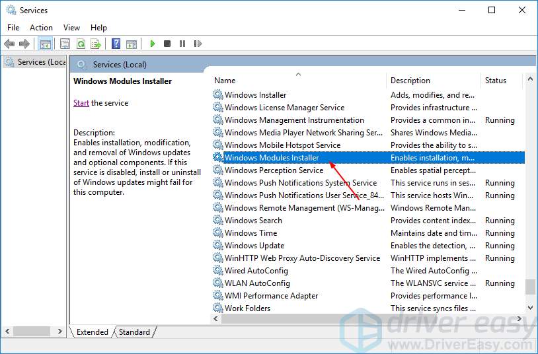Screen dimensions: 538x354
Task: Select the Windows Media Player Network Sharing service
Action: (x=368, y=132)
